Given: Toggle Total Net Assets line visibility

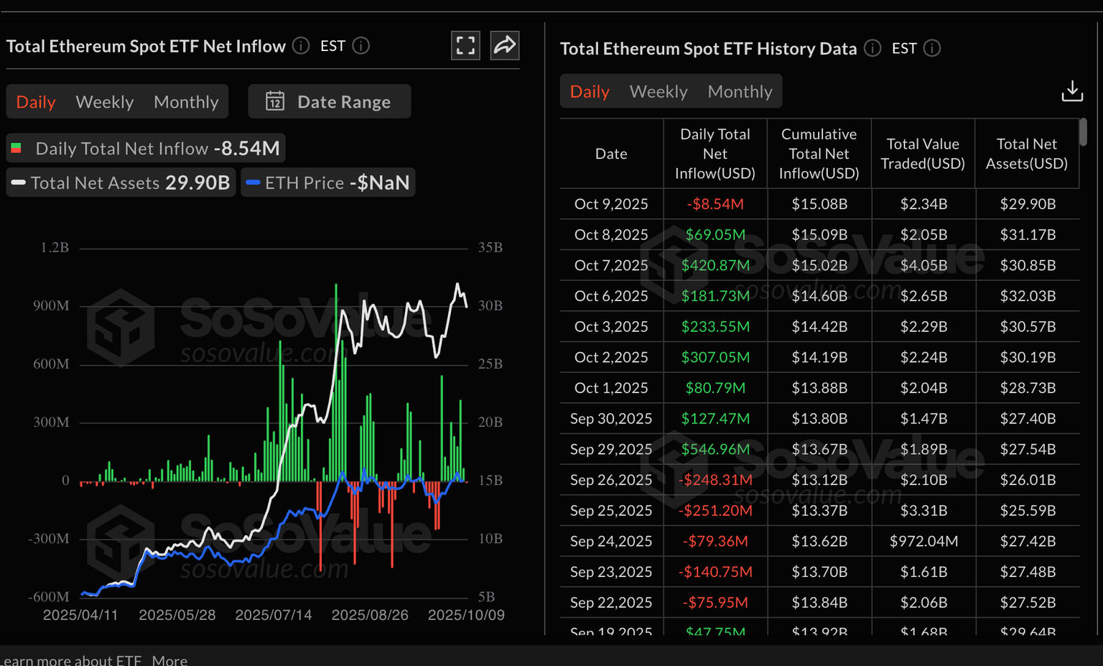Looking at the screenshot, I should click(121, 182).
